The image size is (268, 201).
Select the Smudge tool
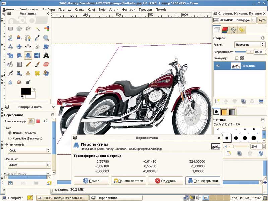tap(19, 82)
